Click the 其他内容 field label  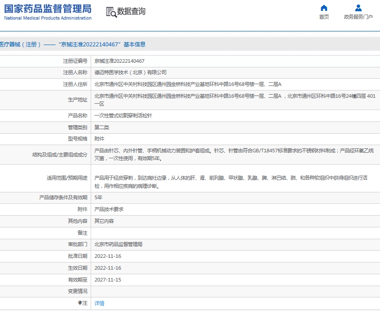point(77,221)
